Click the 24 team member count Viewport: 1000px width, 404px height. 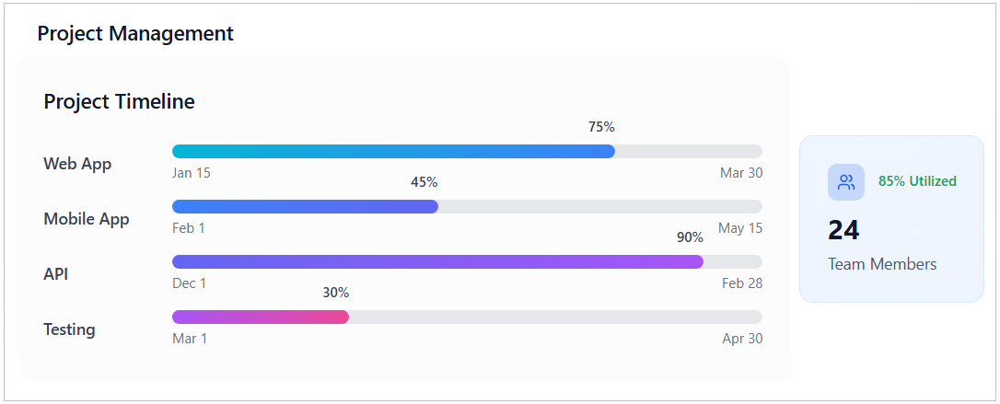(x=843, y=230)
